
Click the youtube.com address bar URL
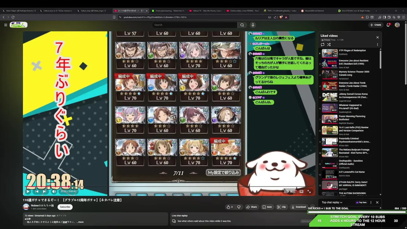[155, 17]
